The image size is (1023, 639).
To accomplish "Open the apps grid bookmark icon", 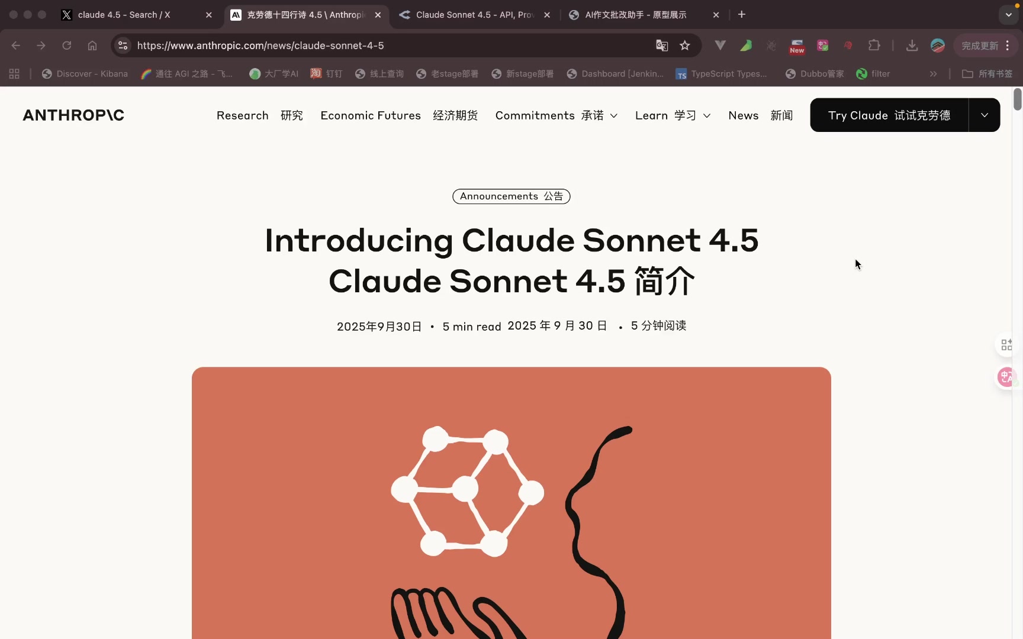I will click(x=14, y=74).
